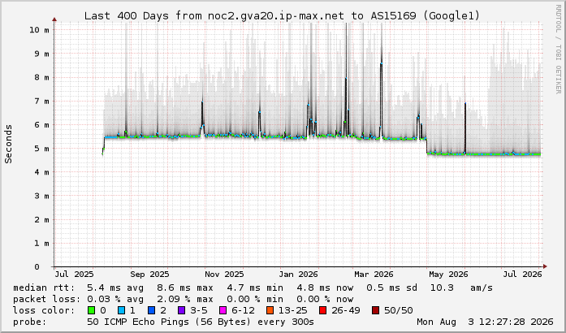Click the magenta loss swatch for 6-12
The width and height of the screenshot is (566, 333).
223,310
